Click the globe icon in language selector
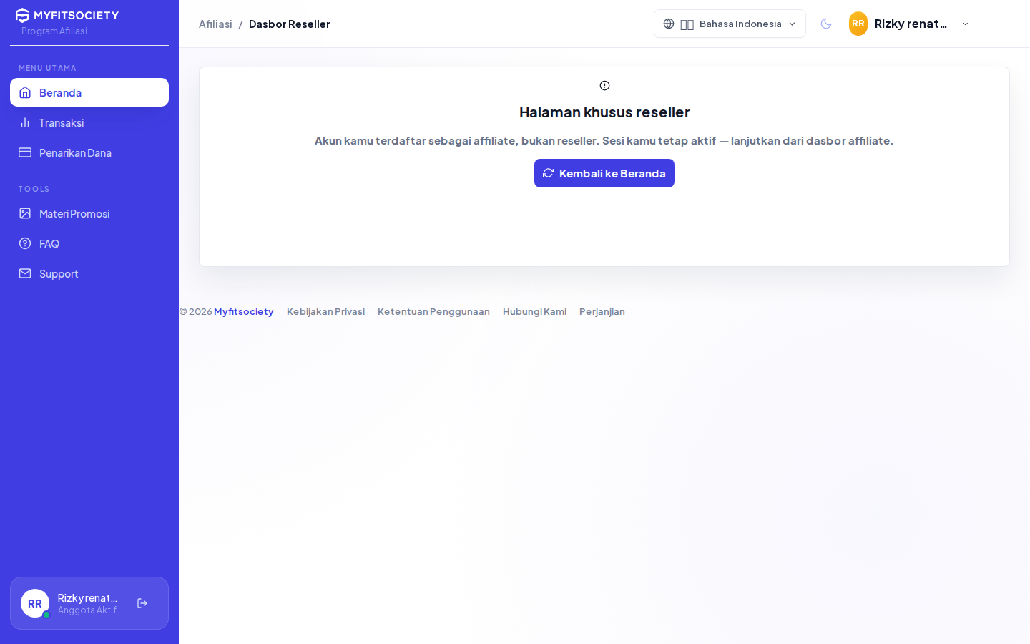Screen dimensions: 1030x644 (x=669, y=24)
